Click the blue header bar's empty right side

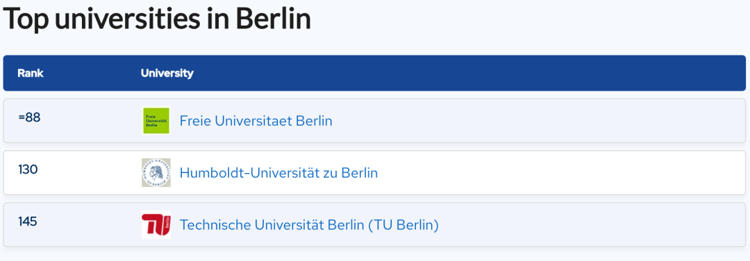point(478,73)
